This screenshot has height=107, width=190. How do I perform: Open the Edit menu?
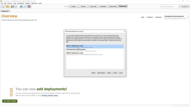pyautogui.click(x=5, y=3)
